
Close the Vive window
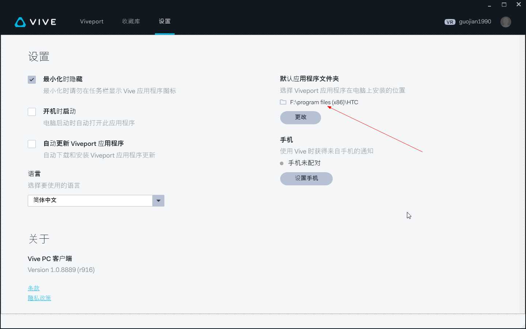coord(519,5)
